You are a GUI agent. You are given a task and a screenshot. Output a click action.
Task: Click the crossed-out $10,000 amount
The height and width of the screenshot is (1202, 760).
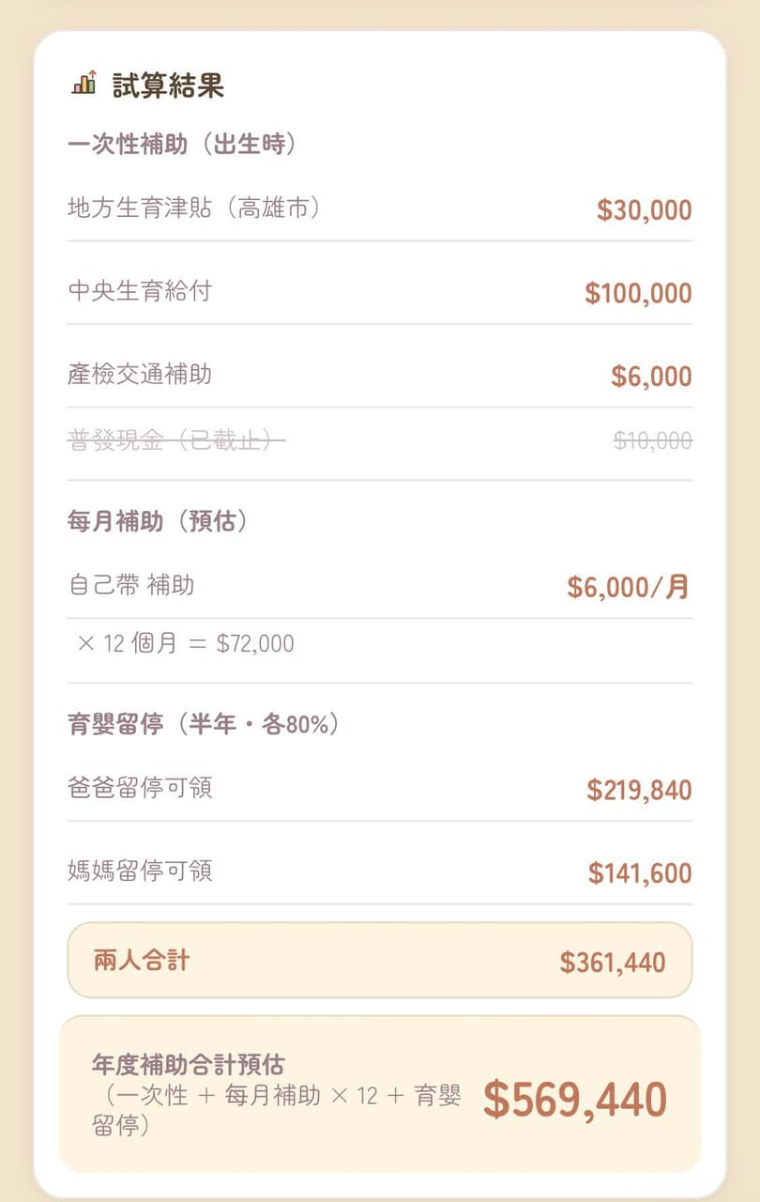point(653,440)
